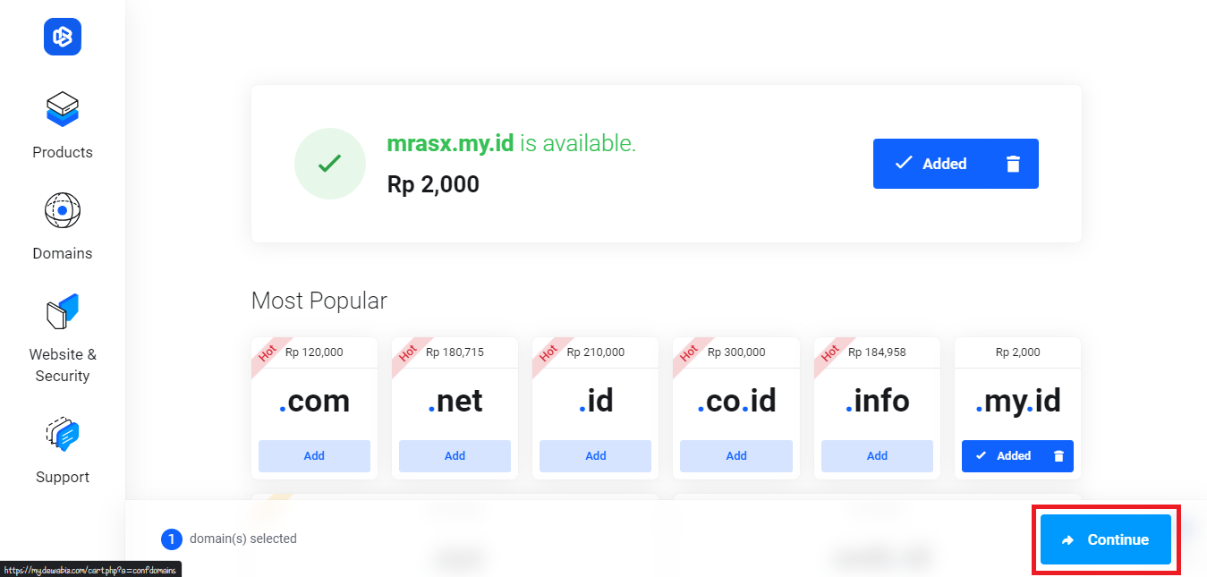This screenshot has width=1207, height=577.
Task: Remove mrasx.my.id using the trash icon
Action: [x=1013, y=164]
